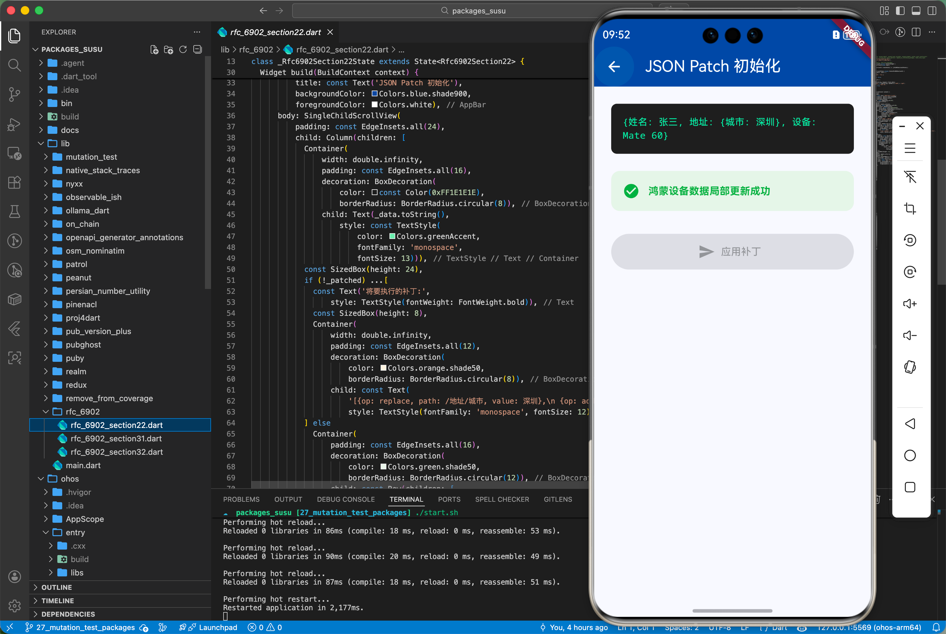946x634 pixels.
Task: Tap the emulator back triangle button
Action: (910, 424)
